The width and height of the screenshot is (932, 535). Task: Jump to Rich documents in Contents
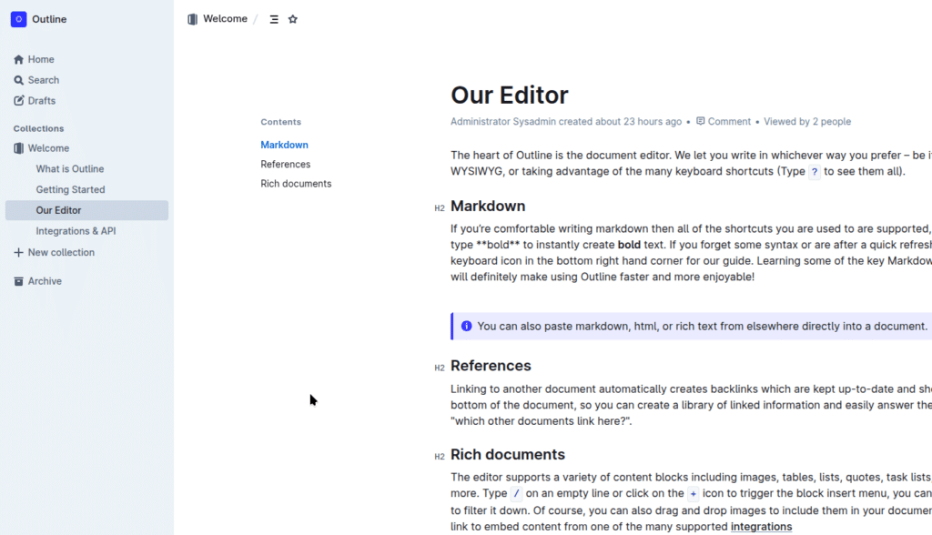pos(296,184)
